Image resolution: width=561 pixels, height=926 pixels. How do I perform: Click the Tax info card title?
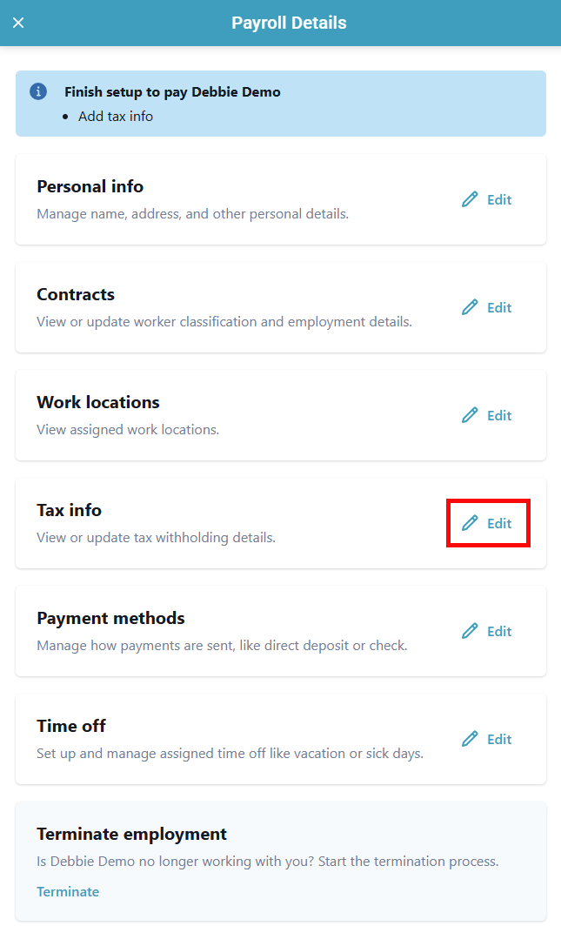(x=70, y=510)
